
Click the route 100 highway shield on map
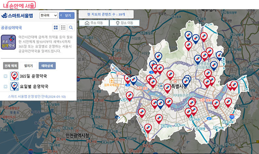(x=232, y=116)
